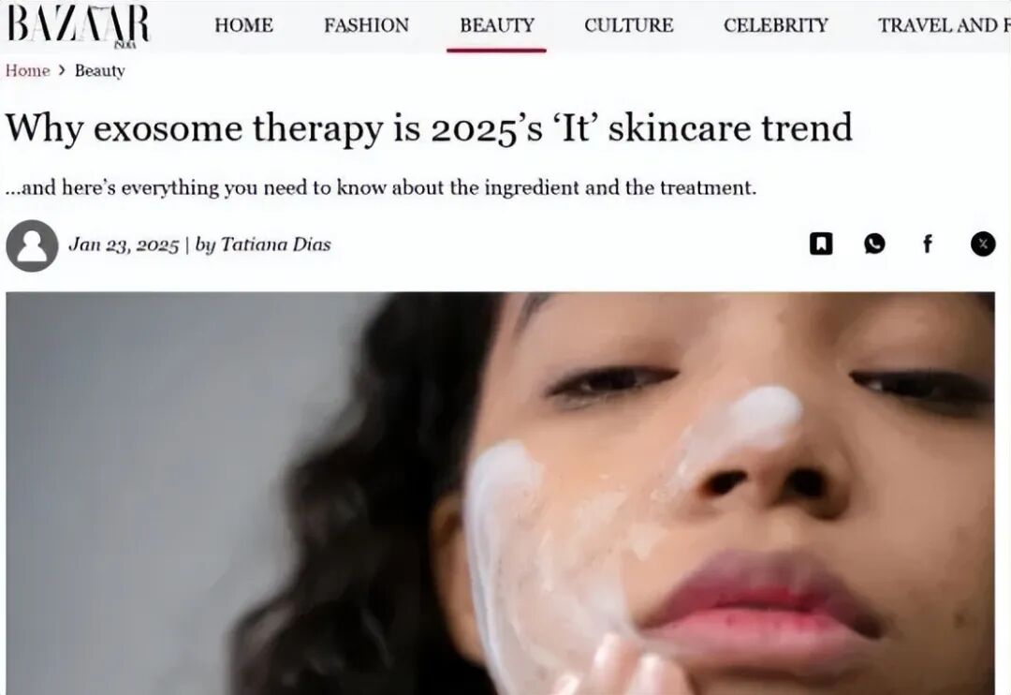
Task: Click the Home breadcrumb link
Action: pos(28,70)
